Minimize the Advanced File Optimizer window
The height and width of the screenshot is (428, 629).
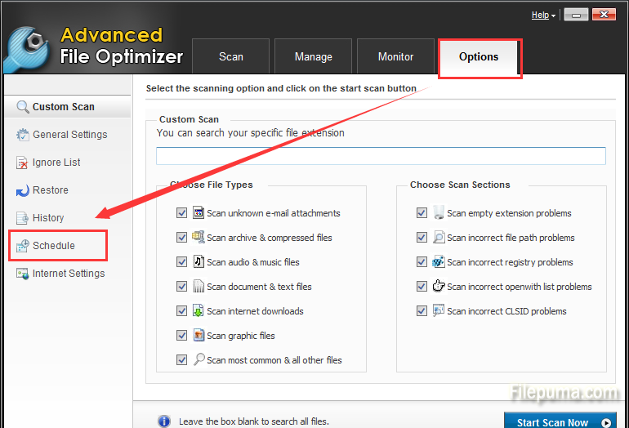coord(576,14)
